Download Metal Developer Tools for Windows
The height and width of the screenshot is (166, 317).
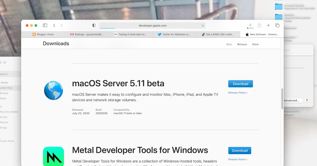click(240, 150)
